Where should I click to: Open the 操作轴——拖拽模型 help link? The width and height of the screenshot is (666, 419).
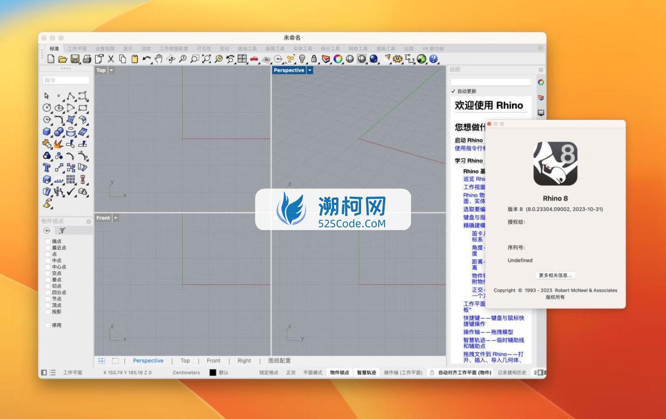click(488, 332)
